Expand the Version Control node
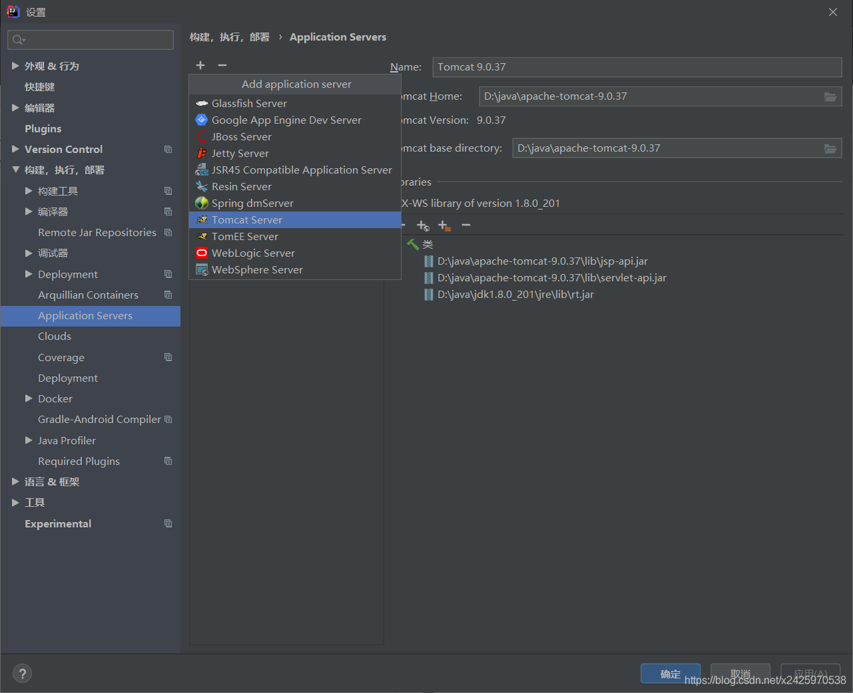 (x=15, y=149)
